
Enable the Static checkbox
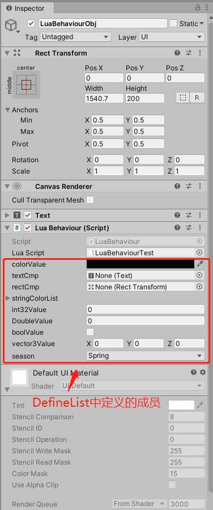point(174,24)
